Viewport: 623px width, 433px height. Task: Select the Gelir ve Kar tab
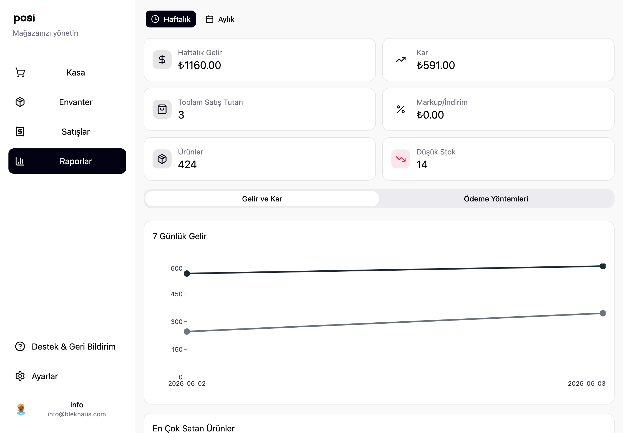click(x=262, y=199)
